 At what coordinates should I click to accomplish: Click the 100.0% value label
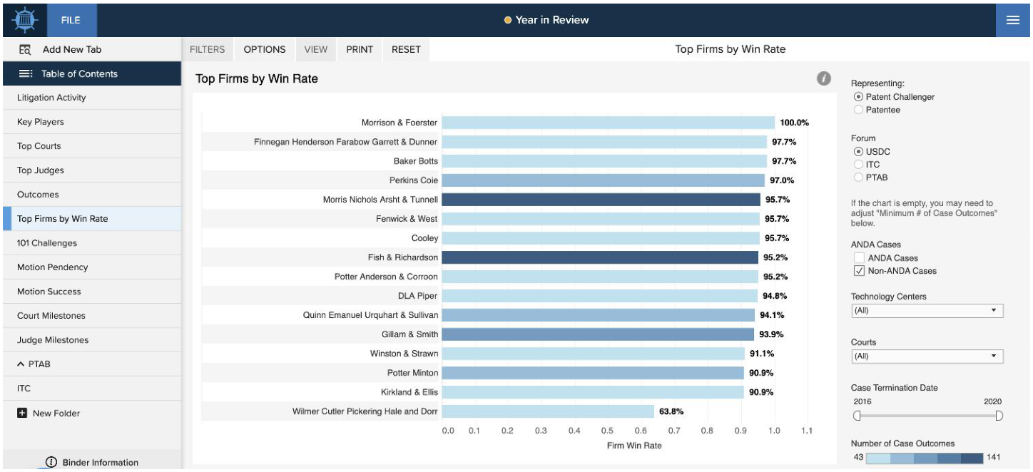click(x=795, y=123)
